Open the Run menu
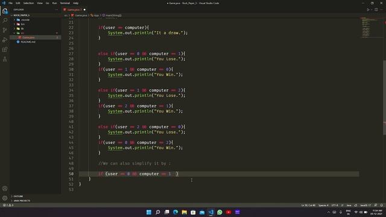This screenshot has height=217, width=386. point(54,3)
